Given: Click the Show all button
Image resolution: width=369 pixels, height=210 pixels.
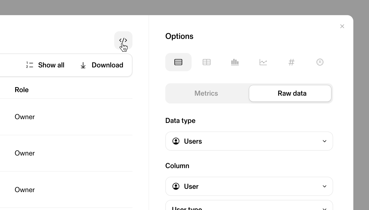Looking at the screenshot, I should [x=45, y=65].
